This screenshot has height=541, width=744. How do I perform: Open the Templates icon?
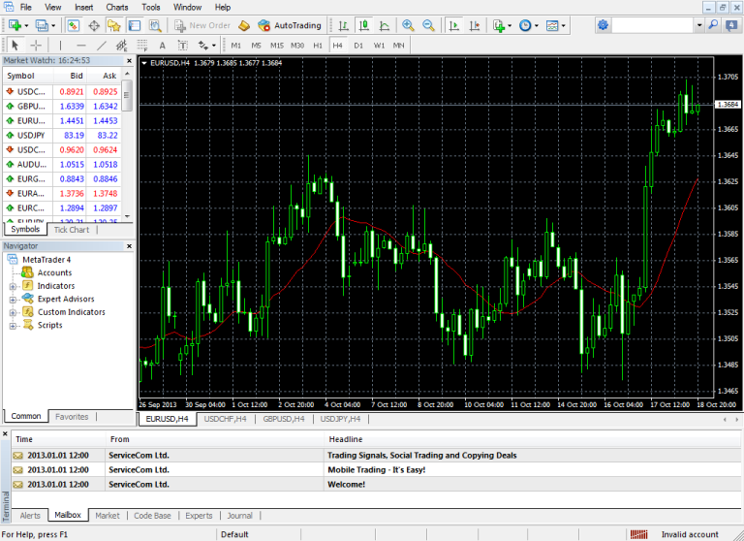[x=552, y=25]
